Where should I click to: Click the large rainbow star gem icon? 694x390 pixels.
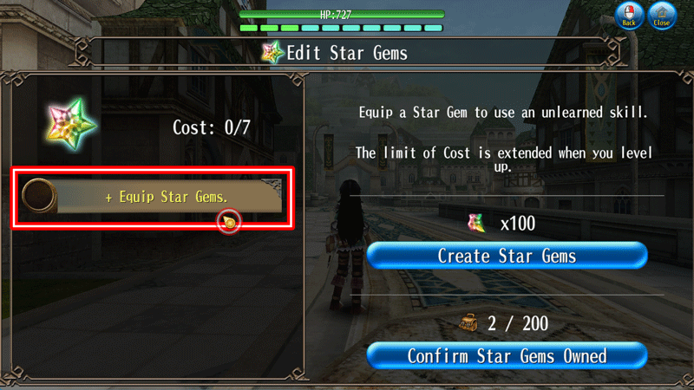coord(71,124)
